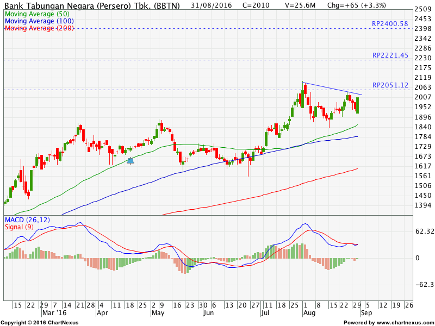Click the Bank Tabungan Negara (BBTN) chart title
Viewport: 435px width, 326px height.
(92, 5)
